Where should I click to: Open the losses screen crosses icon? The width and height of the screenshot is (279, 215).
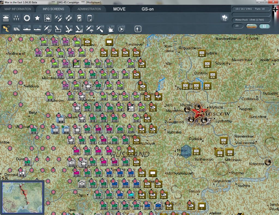tap(16, 18)
